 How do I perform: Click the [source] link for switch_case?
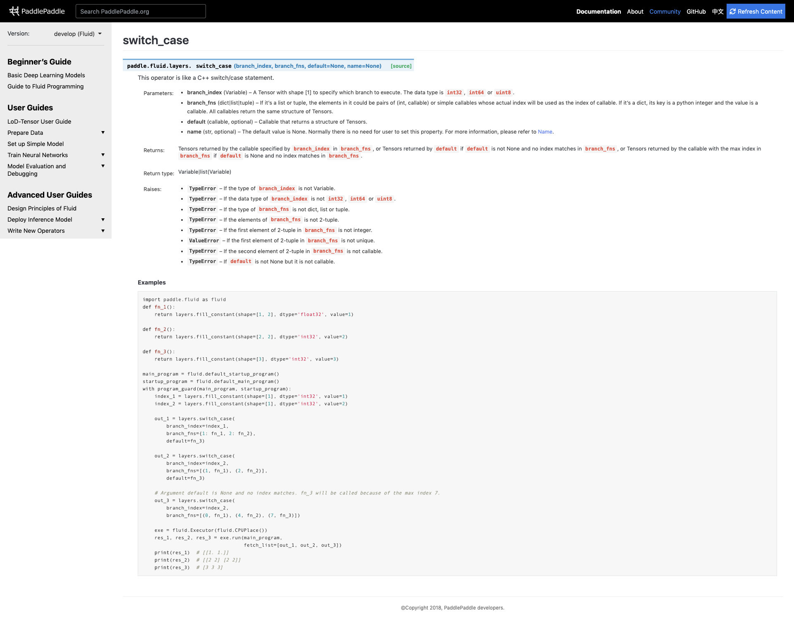point(401,66)
